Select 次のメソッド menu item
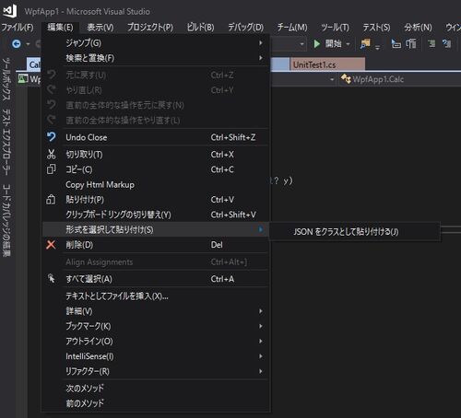Image resolution: width=461 pixels, height=418 pixels. (156, 389)
